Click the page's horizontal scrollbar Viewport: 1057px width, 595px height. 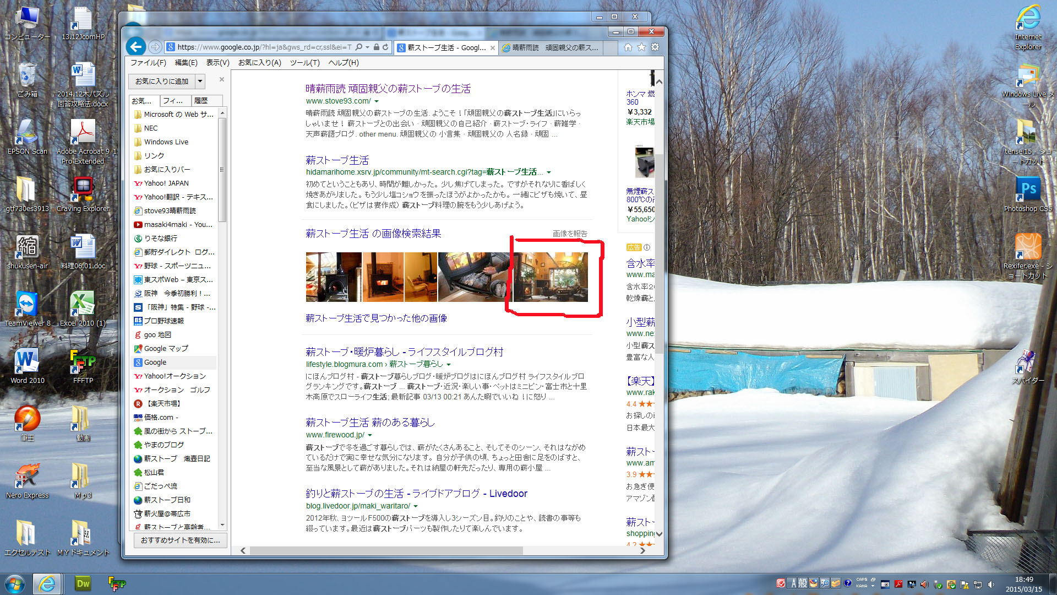(x=385, y=550)
